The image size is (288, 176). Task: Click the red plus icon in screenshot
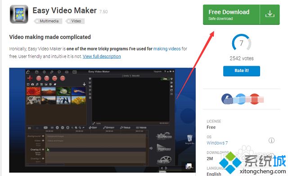coord(30,78)
